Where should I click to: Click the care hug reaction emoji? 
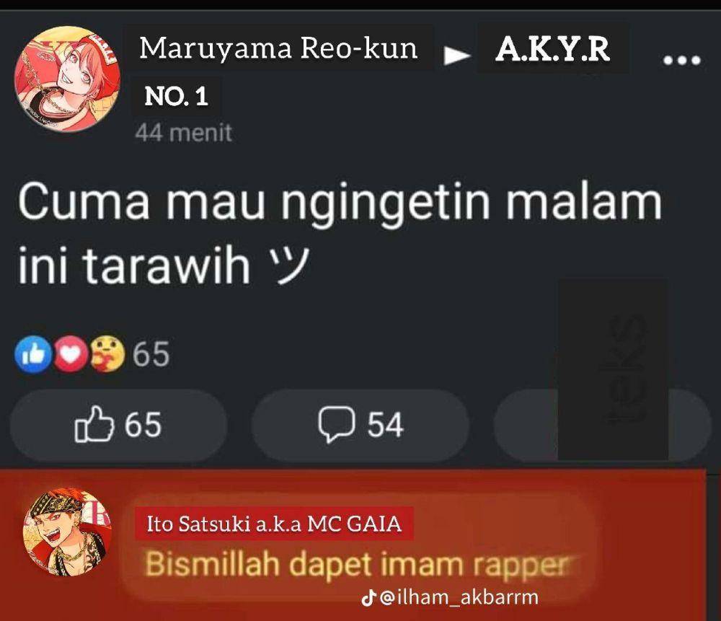107,353
